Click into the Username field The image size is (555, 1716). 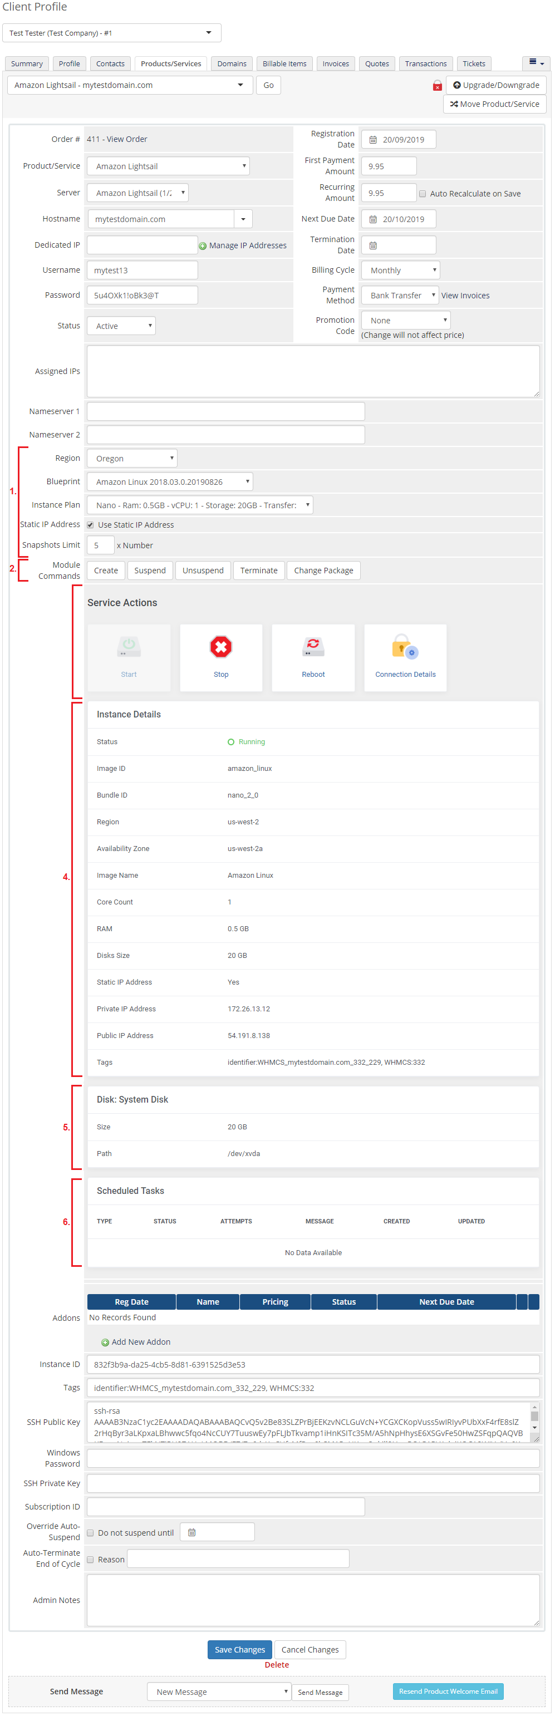pos(143,270)
